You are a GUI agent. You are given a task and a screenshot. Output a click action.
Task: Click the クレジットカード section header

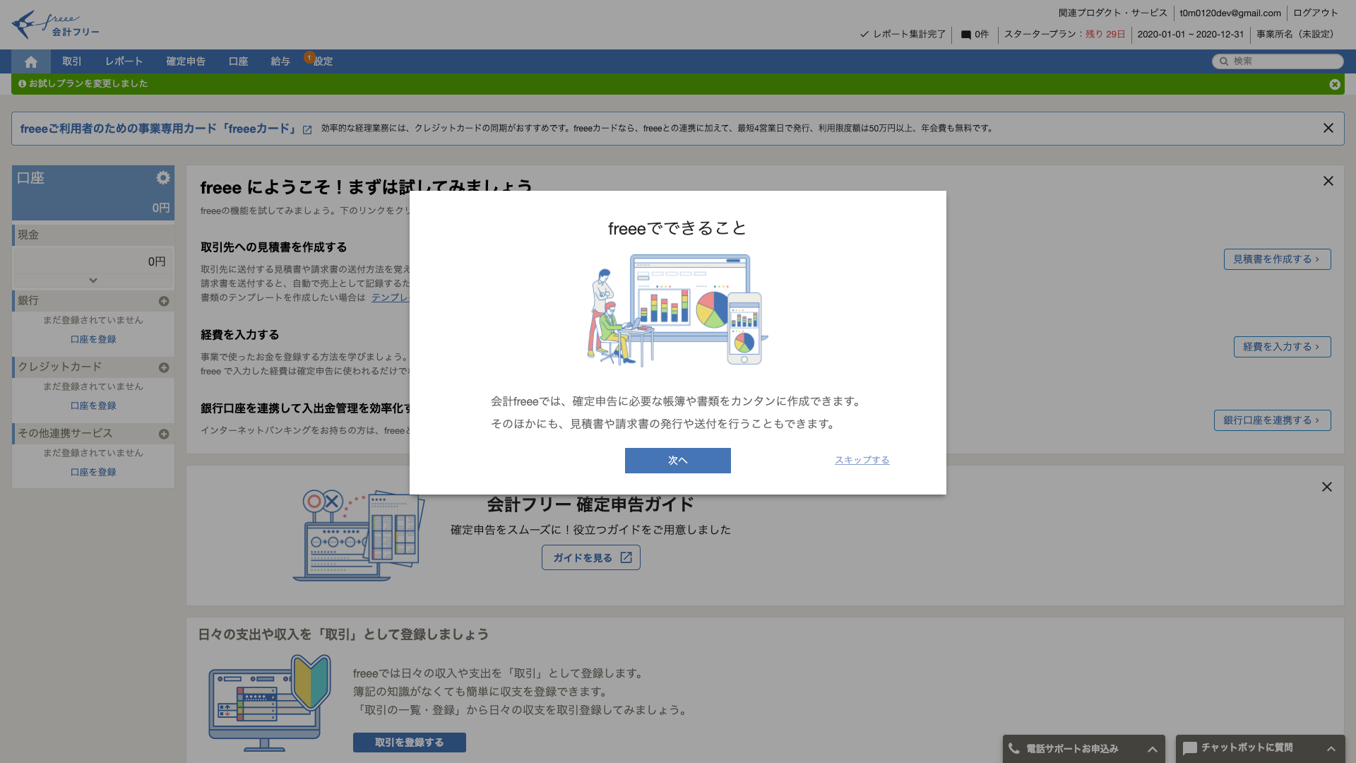(93, 367)
